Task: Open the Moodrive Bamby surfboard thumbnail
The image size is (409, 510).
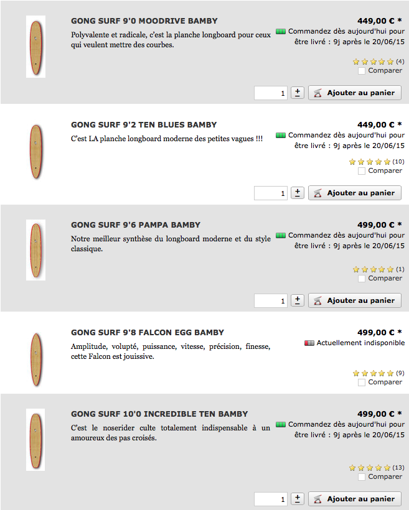Action: point(36,47)
